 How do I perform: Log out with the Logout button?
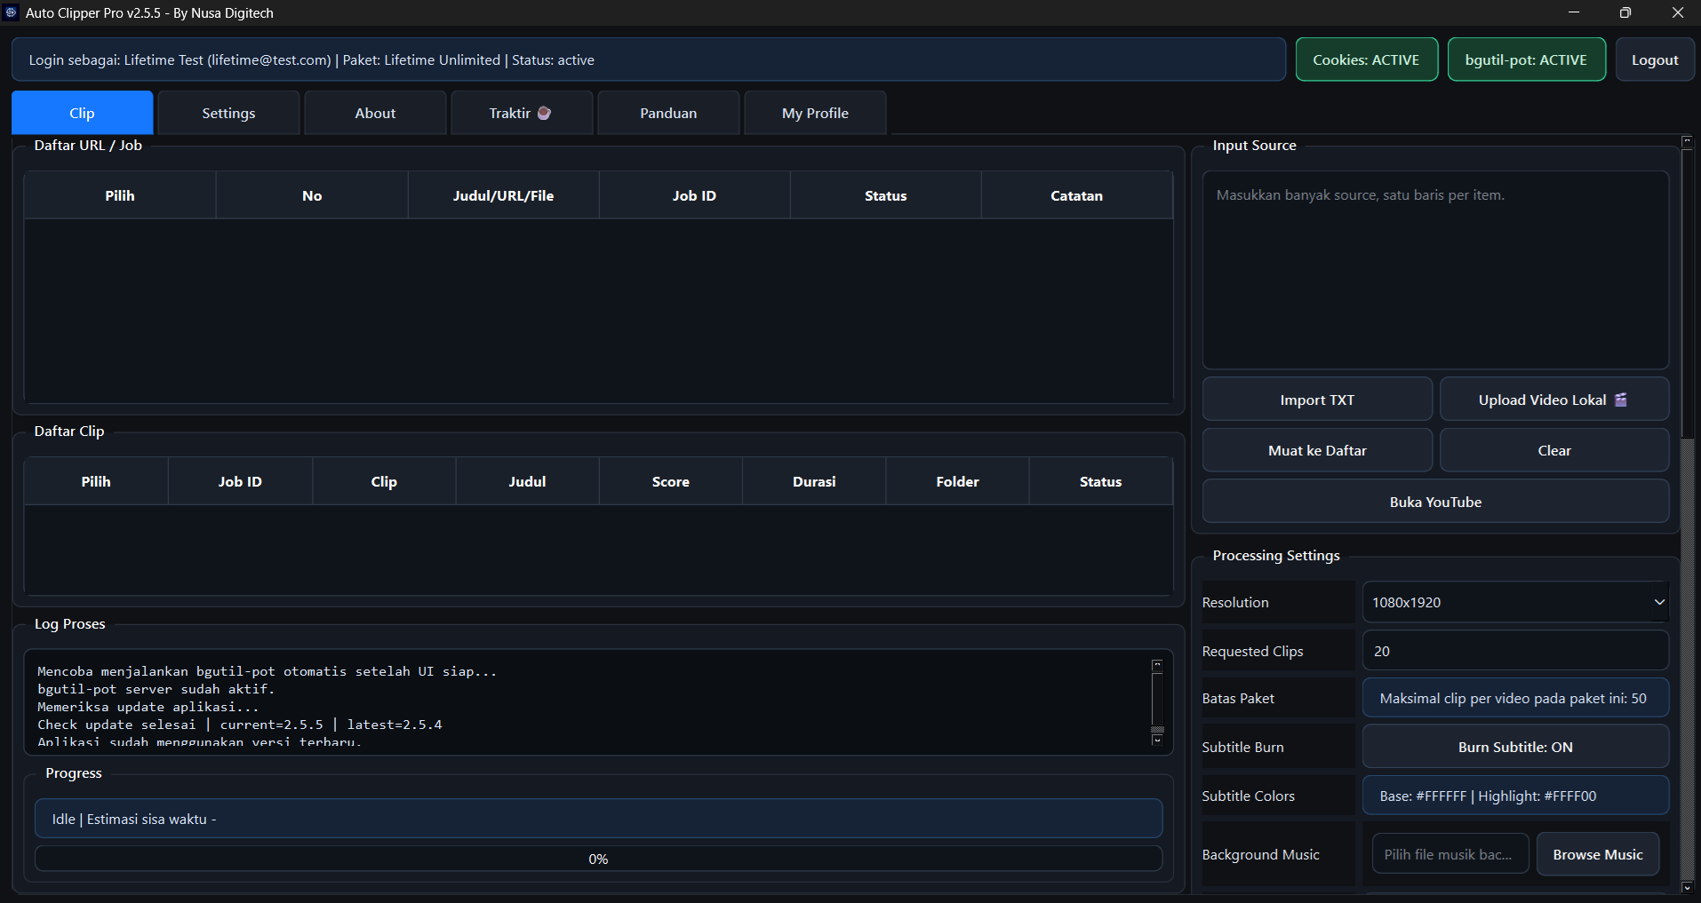tap(1655, 59)
